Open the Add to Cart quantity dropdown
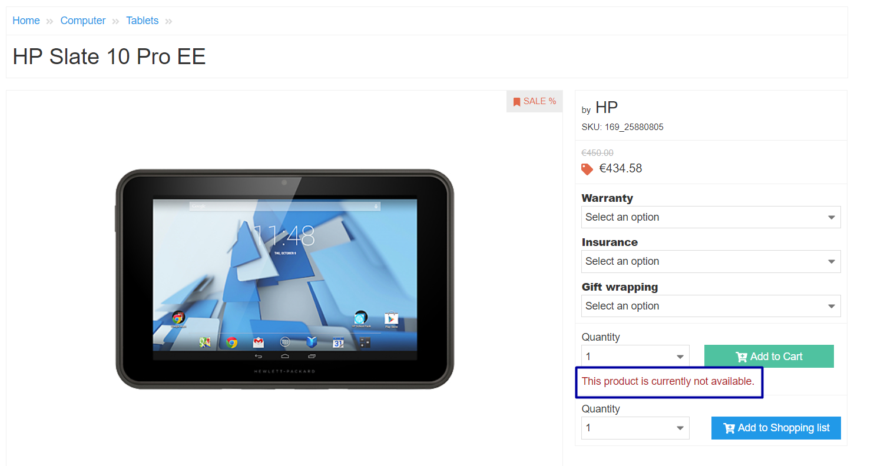874x466 pixels. [x=635, y=357]
